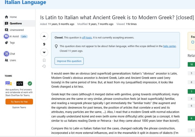Viewport: 195px width, 137px height.
Task: Select the Questions icon in the sidebar
Action: tap(6, 23)
